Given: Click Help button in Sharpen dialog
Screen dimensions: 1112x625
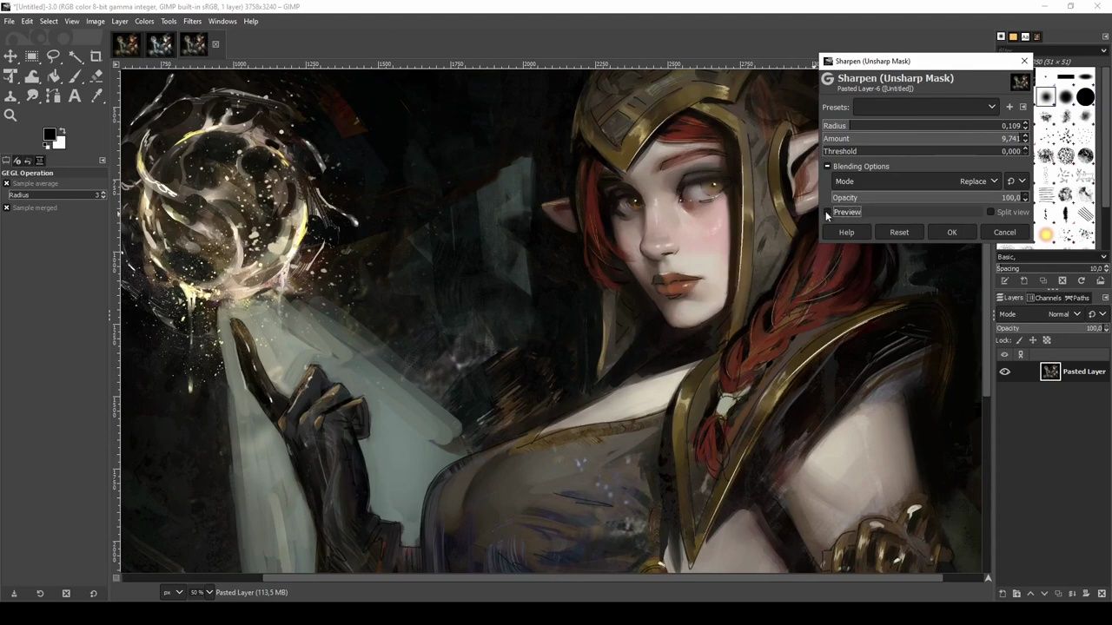Looking at the screenshot, I should 846,232.
